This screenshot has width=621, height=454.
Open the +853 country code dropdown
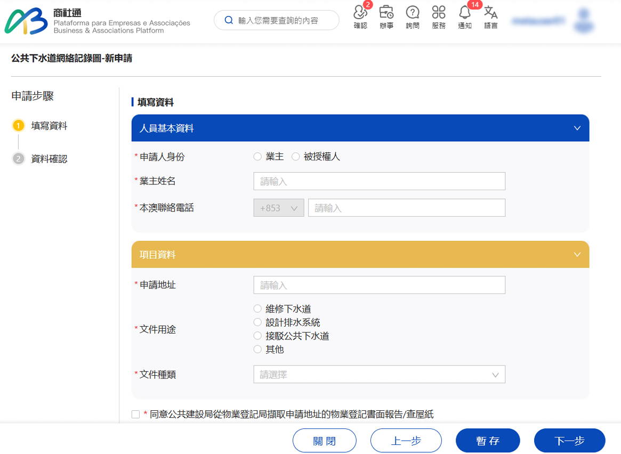(279, 208)
